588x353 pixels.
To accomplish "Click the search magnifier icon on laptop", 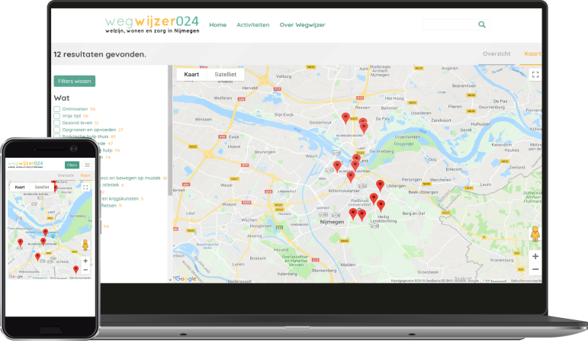I will coord(482,24).
